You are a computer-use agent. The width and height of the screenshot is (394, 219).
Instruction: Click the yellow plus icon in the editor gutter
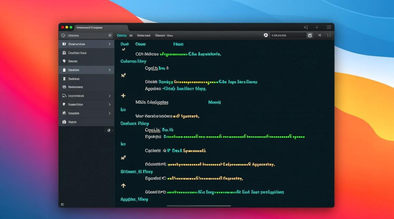coord(123,96)
